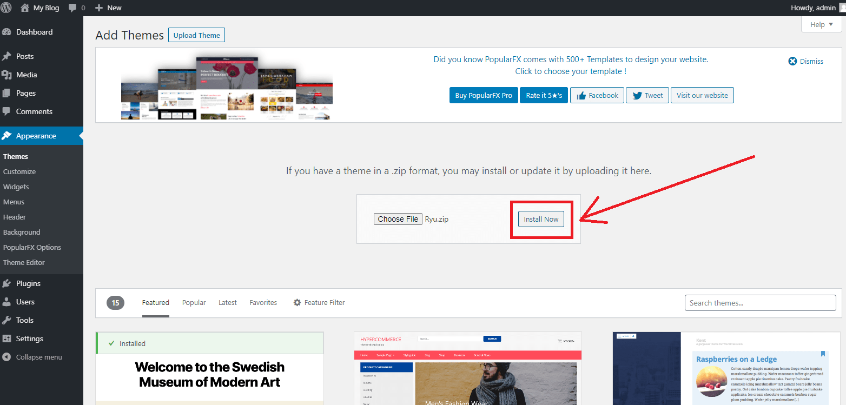Click the Upload Theme button
Image resolution: width=846 pixels, height=405 pixels.
point(196,35)
